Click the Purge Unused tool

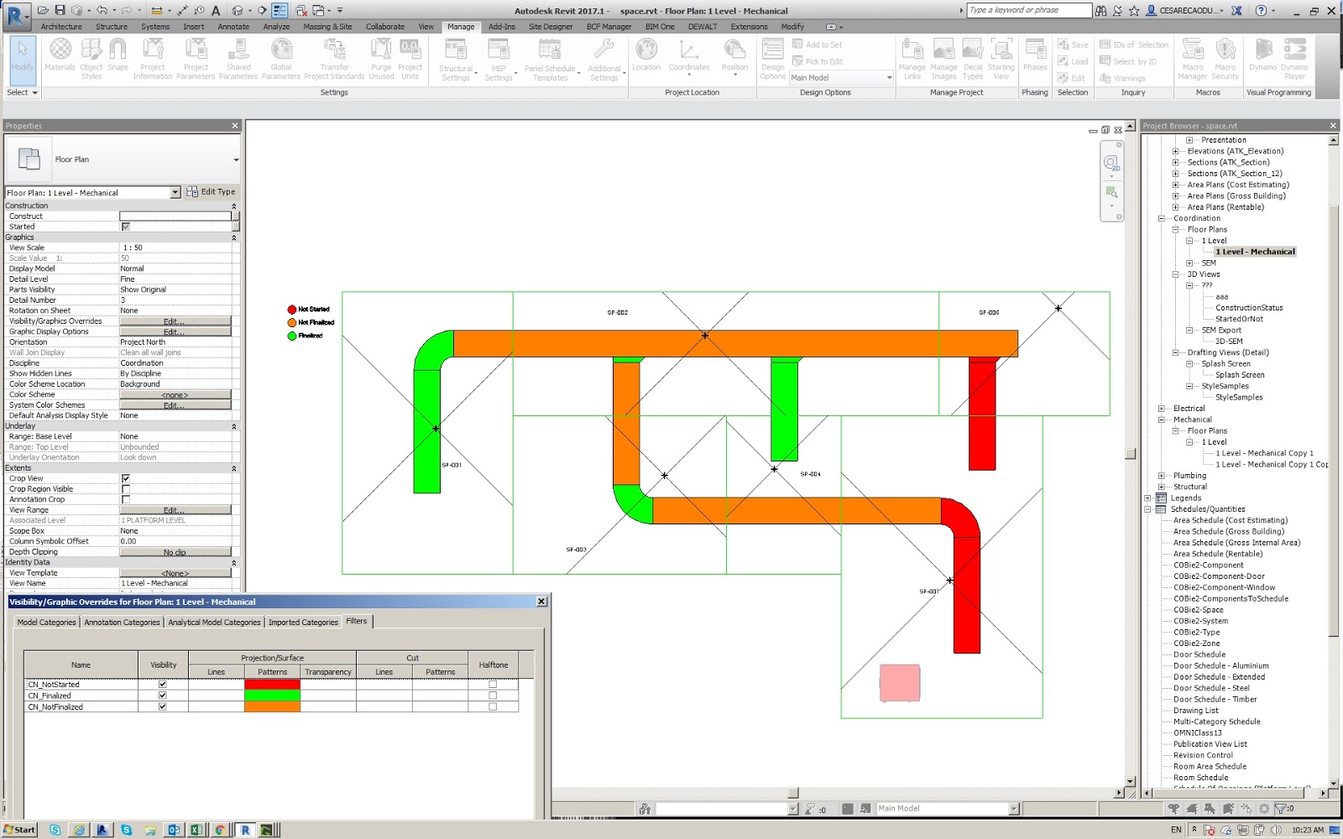(380, 57)
